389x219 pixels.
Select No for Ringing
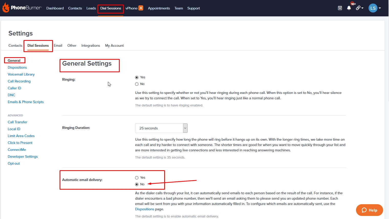point(137,84)
